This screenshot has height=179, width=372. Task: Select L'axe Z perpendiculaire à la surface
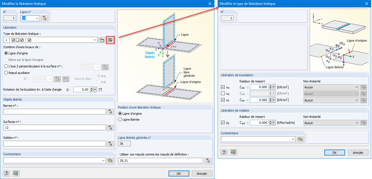[7, 67]
